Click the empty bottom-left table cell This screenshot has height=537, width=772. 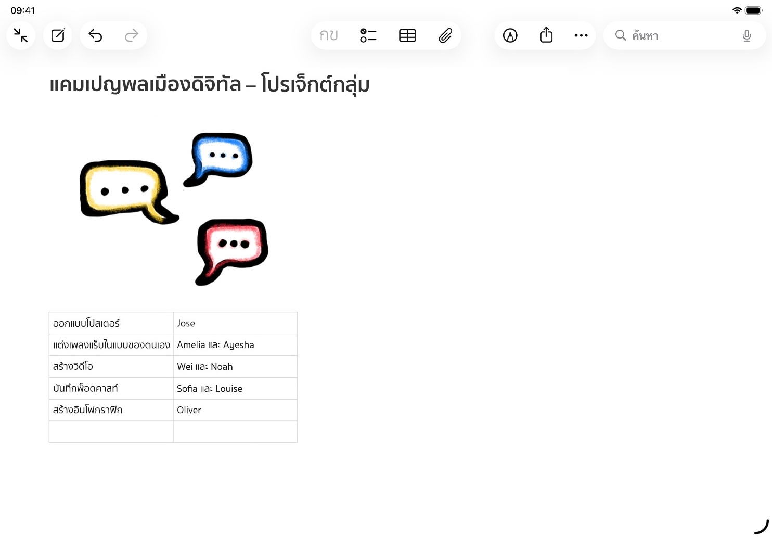[x=111, y=432]
